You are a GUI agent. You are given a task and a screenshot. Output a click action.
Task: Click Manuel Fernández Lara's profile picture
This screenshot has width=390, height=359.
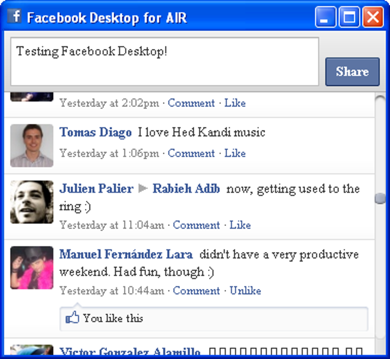point(32,267)
